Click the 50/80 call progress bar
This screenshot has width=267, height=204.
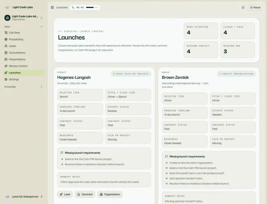[x=92, y=8]
